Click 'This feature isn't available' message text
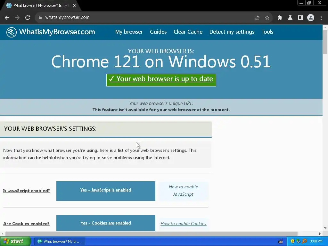The height and width of the screenshot is (246, 328). tap(161, 110)
